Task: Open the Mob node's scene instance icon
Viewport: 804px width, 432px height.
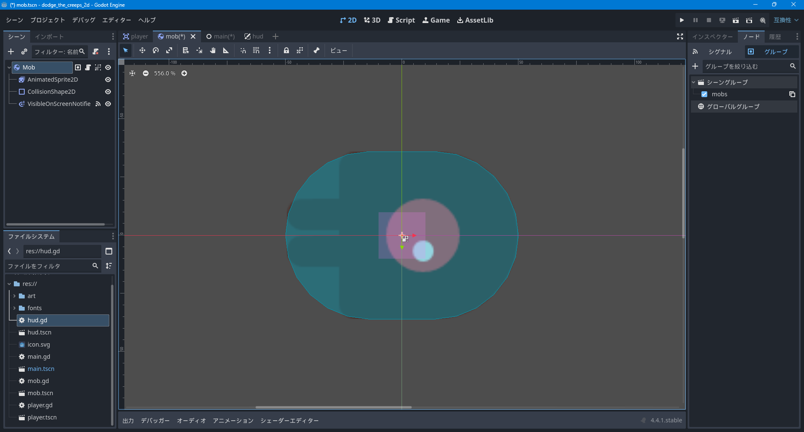Action: (78, 67)
